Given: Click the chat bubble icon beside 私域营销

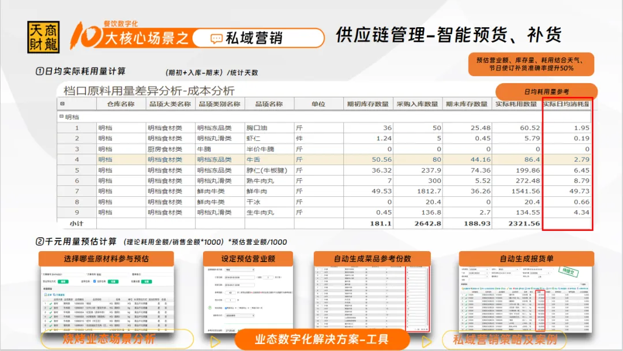Looking at the screenshot, I should click(x=216, y=39).
